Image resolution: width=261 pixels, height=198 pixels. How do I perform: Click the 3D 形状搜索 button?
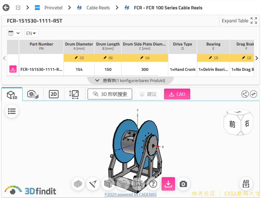click(x=110, y=94)
